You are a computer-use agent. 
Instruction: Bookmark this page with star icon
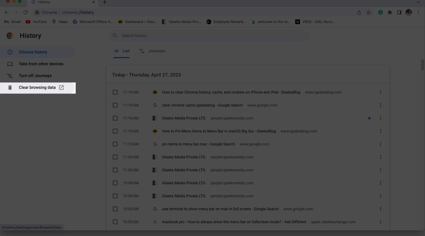[x=369, y=12]
